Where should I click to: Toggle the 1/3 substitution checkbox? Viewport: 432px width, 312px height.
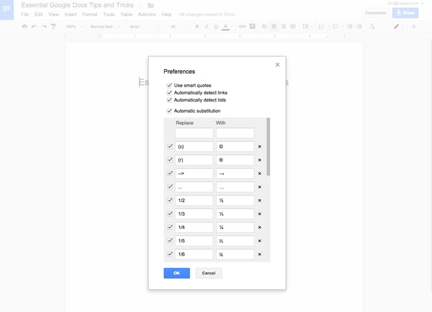click(x=170, y=214)
